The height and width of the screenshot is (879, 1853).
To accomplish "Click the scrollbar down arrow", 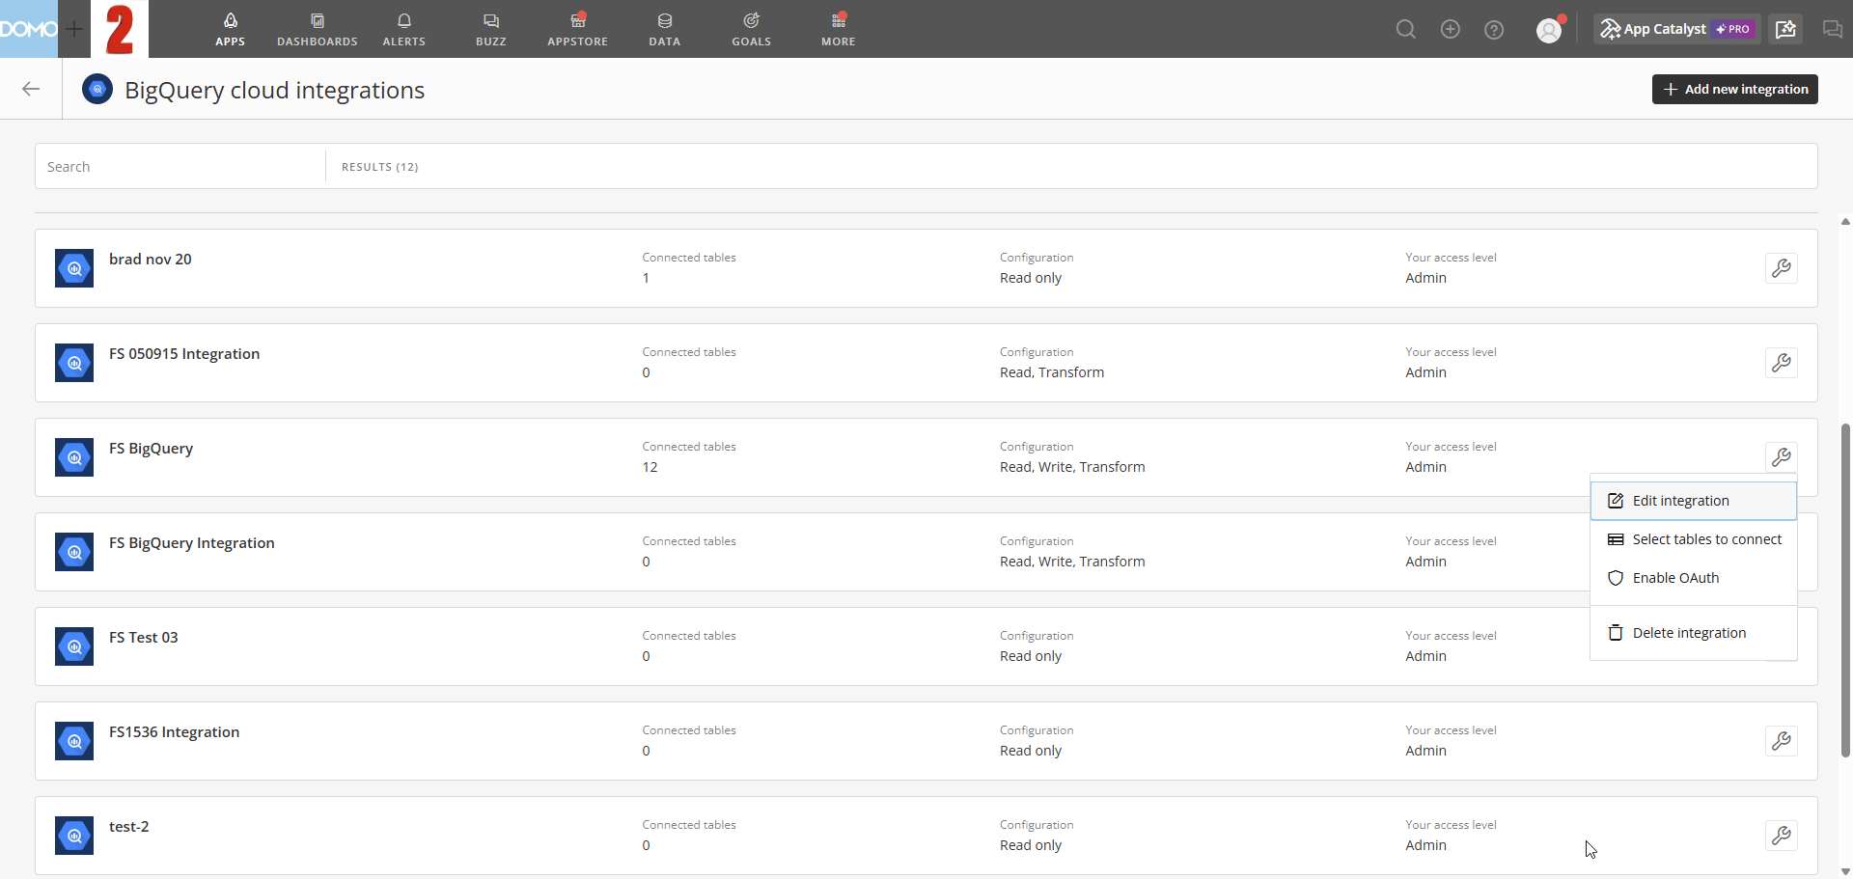I will click(x=1845, y=871).
